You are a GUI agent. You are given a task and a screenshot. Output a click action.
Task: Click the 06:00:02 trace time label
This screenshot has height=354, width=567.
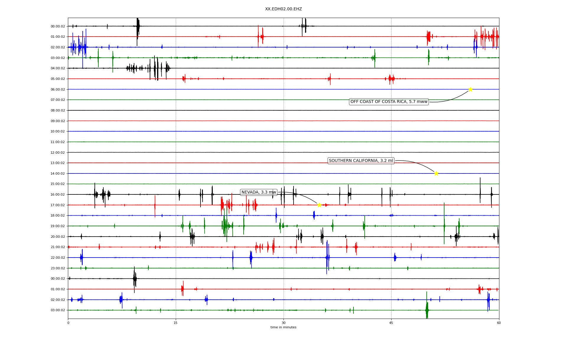pyautogui.click(x=58, y=89)
